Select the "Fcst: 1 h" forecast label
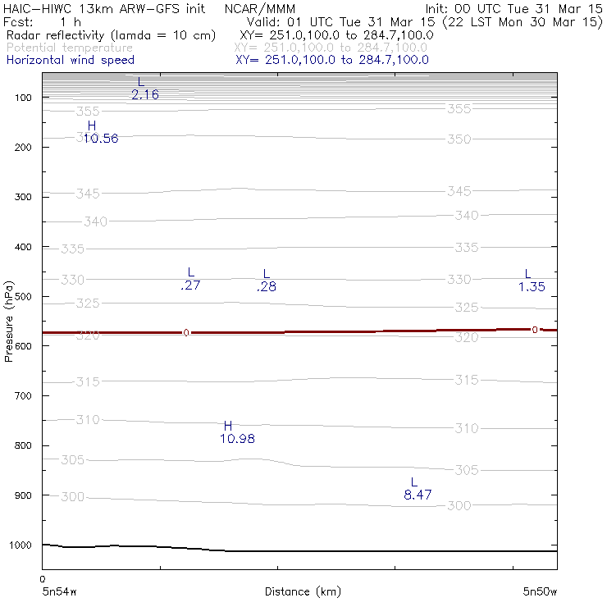 click(x=42, y=21)
